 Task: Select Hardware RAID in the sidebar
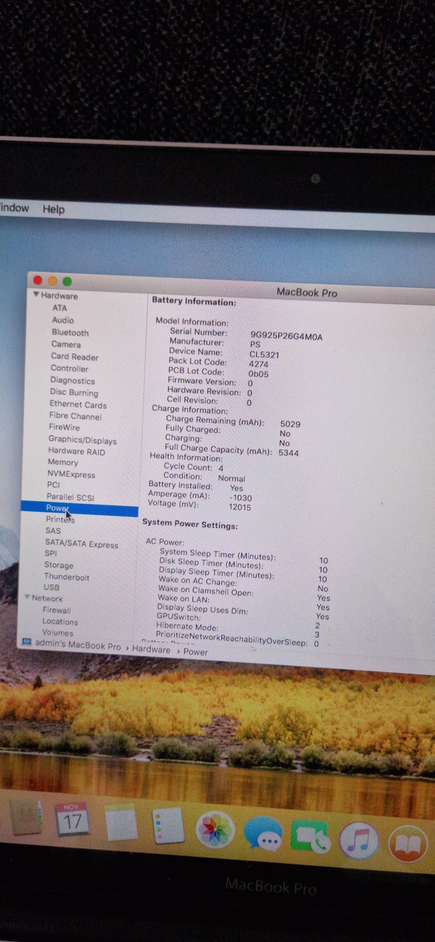point(77,451)
